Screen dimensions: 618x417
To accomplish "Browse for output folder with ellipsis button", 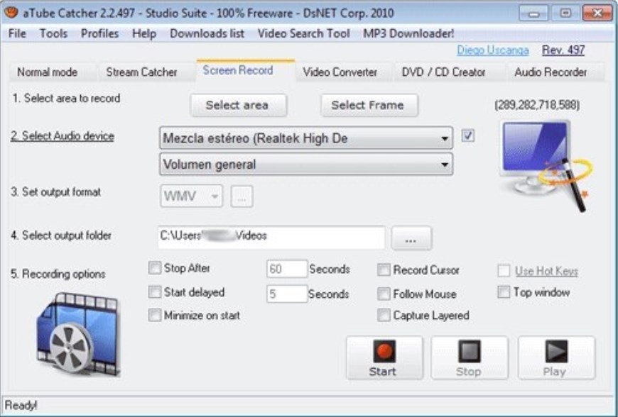I will coord(411,238).
